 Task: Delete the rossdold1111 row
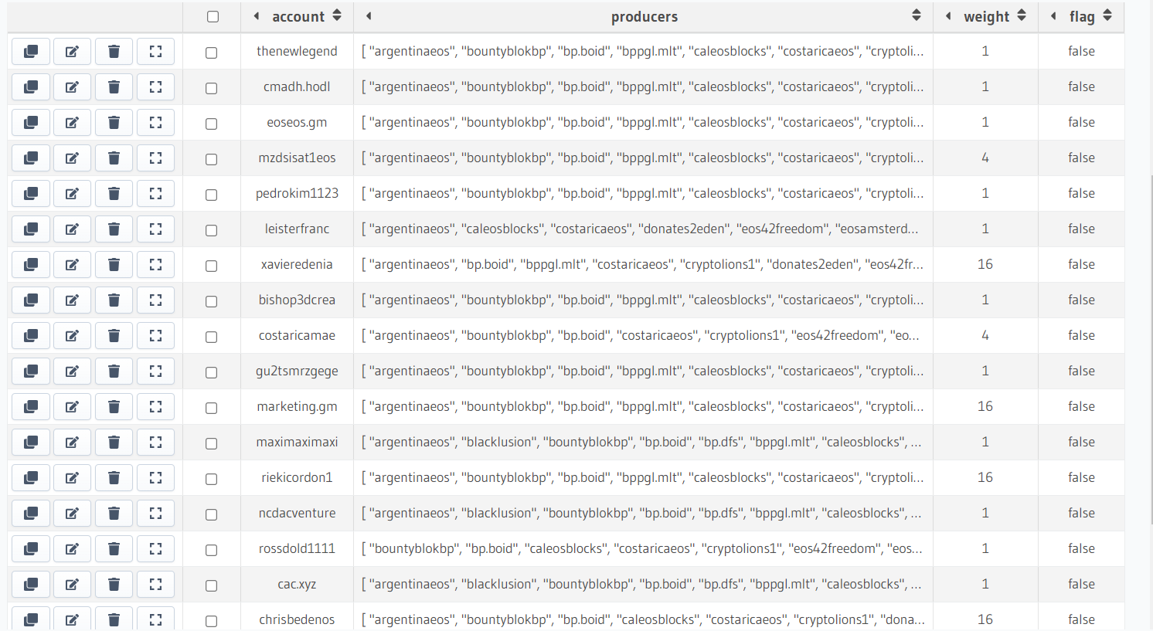tap(114, 549)
